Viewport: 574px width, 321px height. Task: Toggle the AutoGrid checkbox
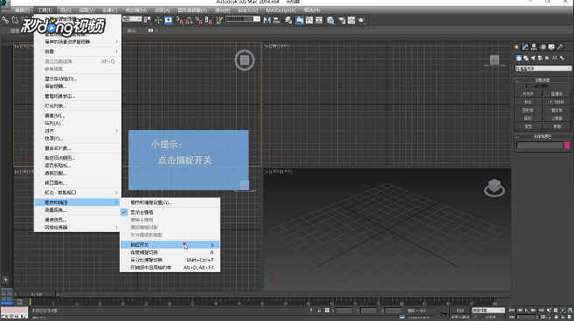(528, 86)
